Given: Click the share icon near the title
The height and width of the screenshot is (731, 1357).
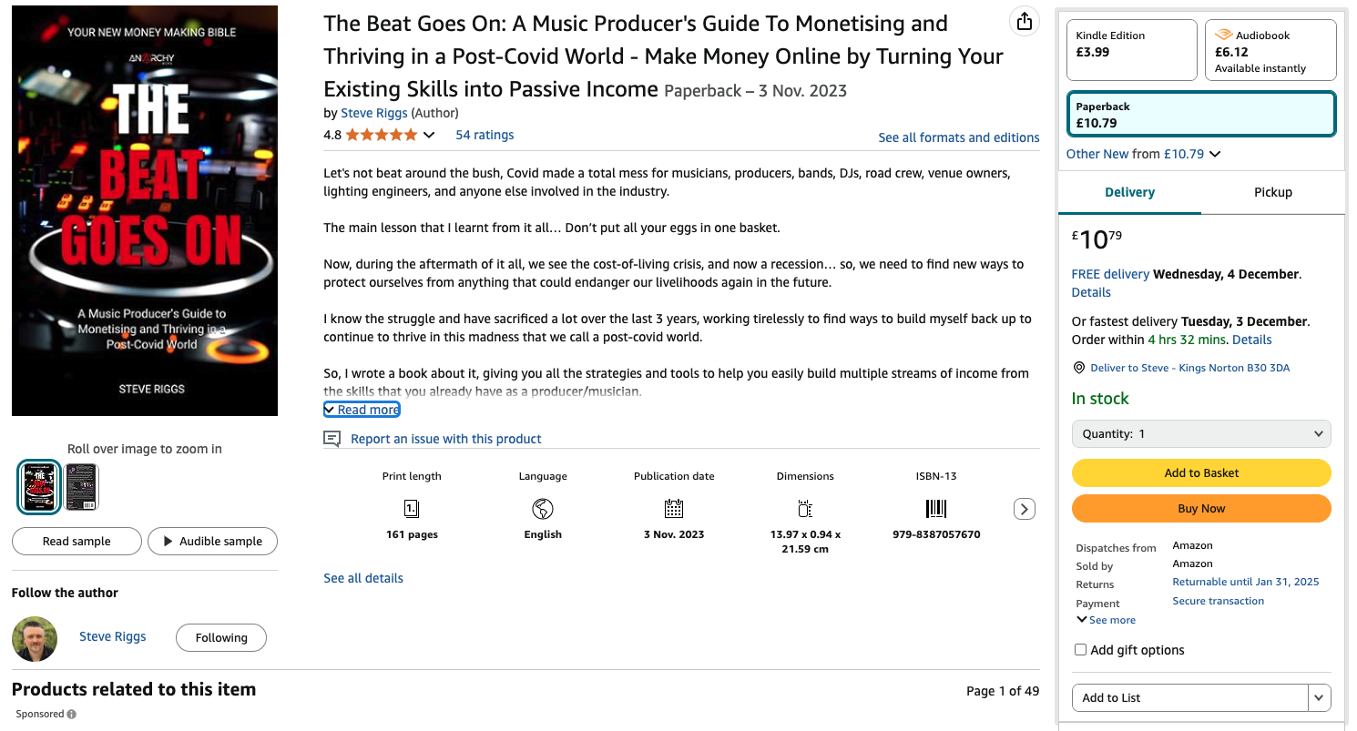Looking at the screenshot, I should 1025,22.
